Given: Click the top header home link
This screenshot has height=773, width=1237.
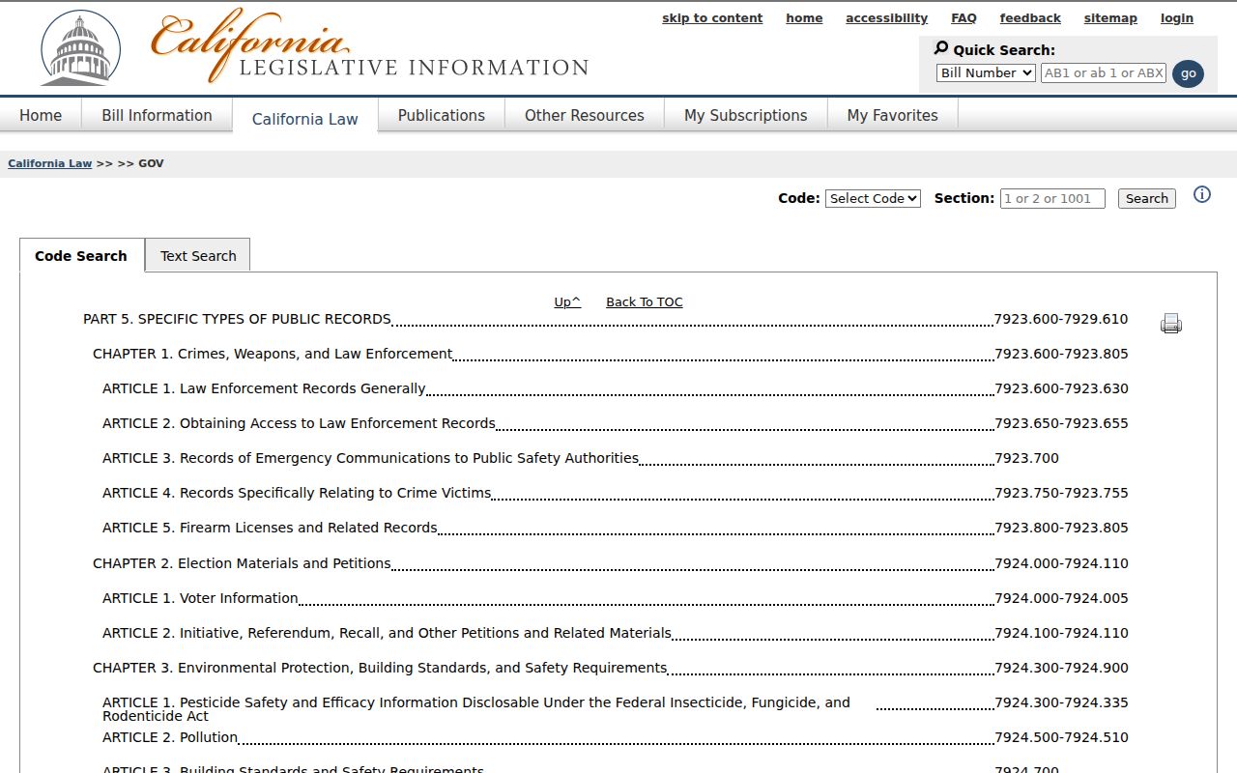Looking at the screenshot, I should tap(804, 18).
